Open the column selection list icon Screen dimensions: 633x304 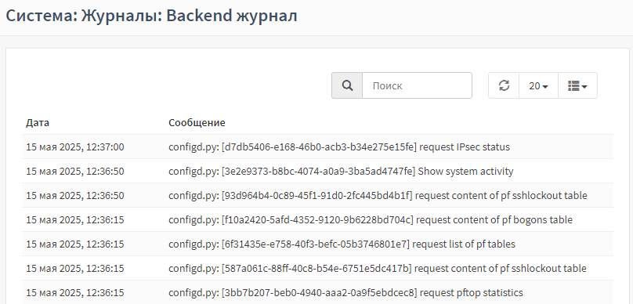pyautogui.click(x=577, y=85)
